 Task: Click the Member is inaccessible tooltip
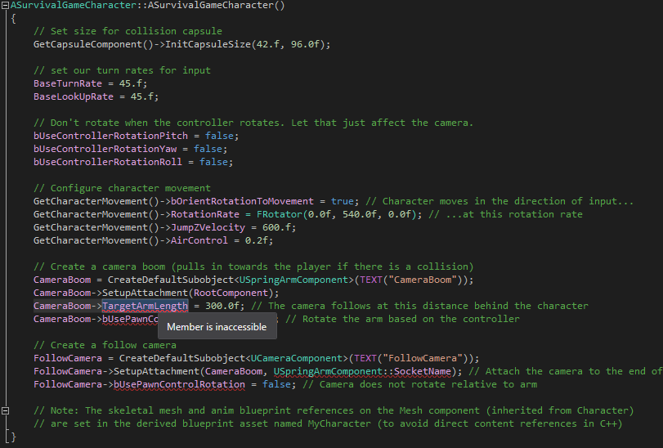(217, 327)
